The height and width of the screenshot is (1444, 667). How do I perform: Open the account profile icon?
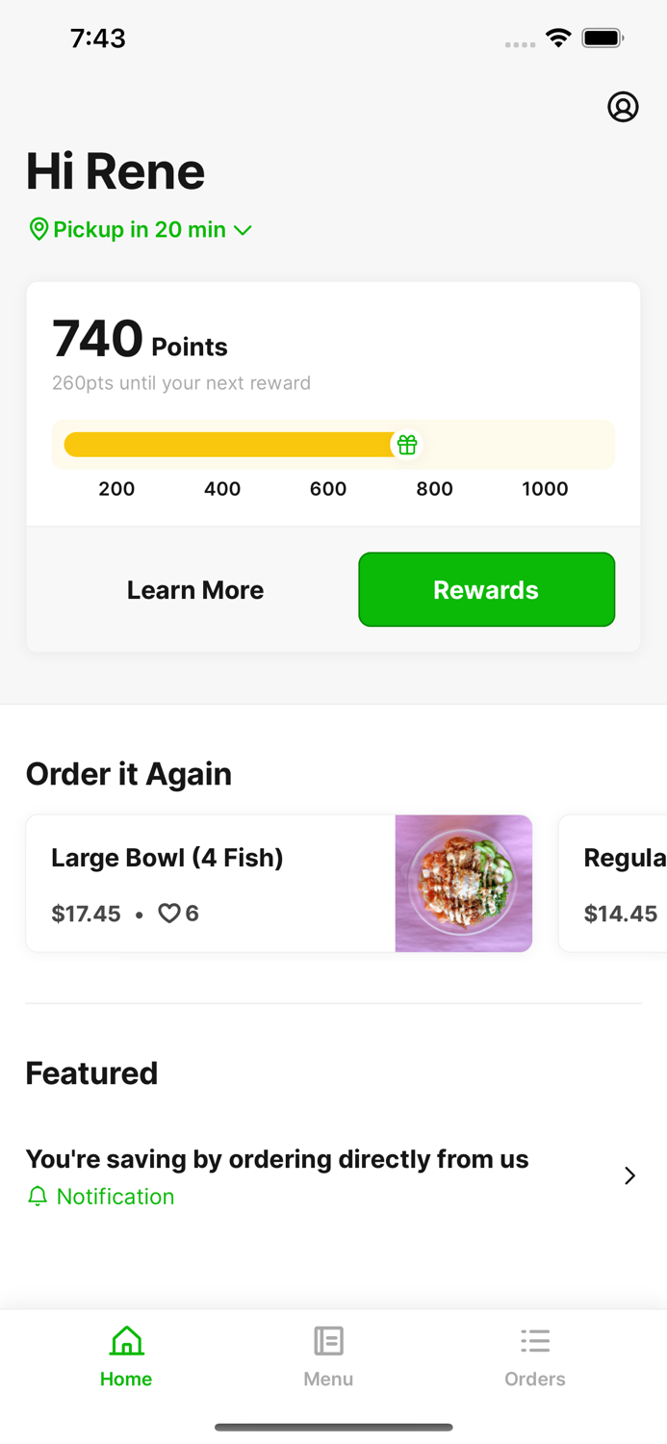(x=624, y=107)
